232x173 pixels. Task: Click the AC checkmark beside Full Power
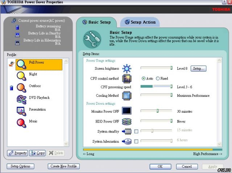pyautogui.click(x=12, y=64)
